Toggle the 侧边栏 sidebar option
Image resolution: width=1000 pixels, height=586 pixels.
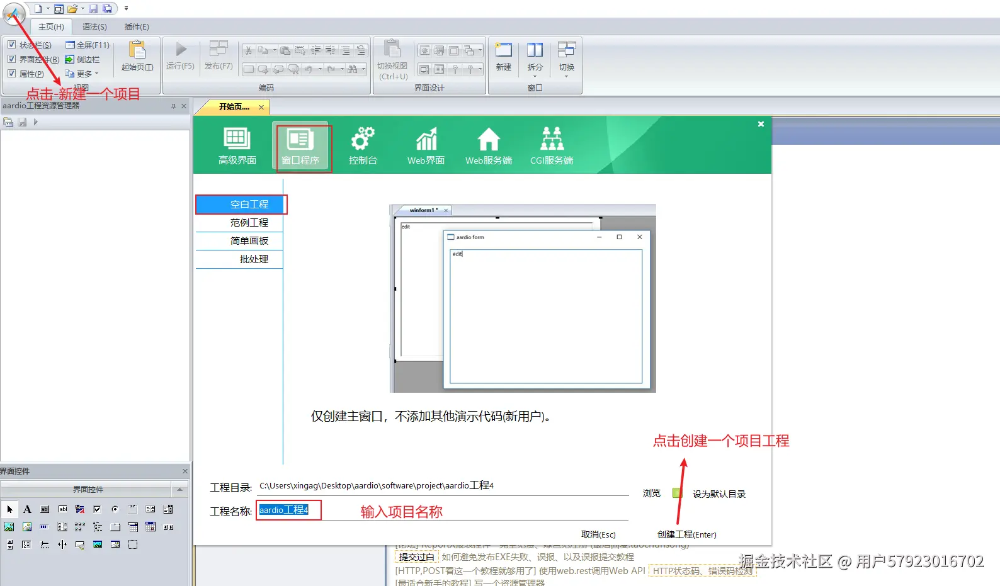(82, 59)
